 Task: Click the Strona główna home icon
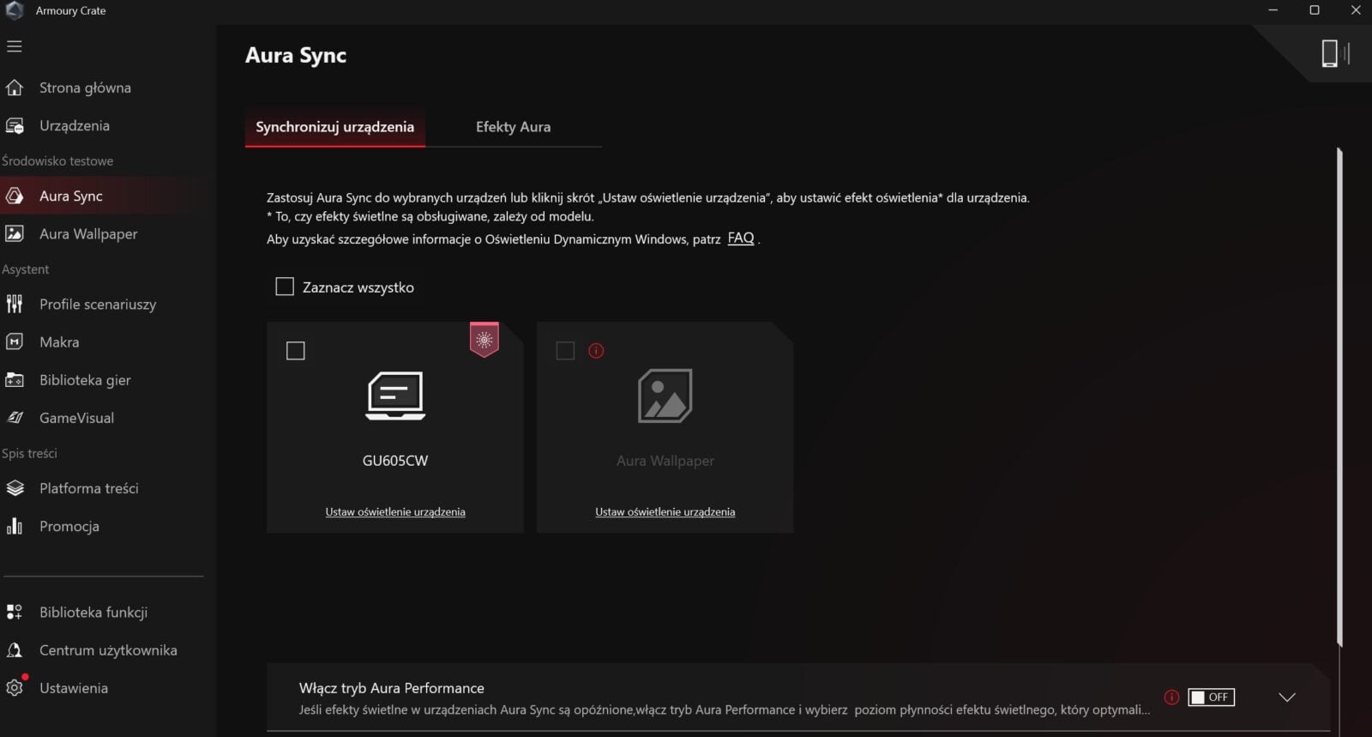point(15,88)
